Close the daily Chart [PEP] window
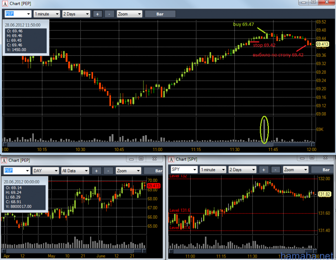Screen dimensions: 336x260 point(155,159)
